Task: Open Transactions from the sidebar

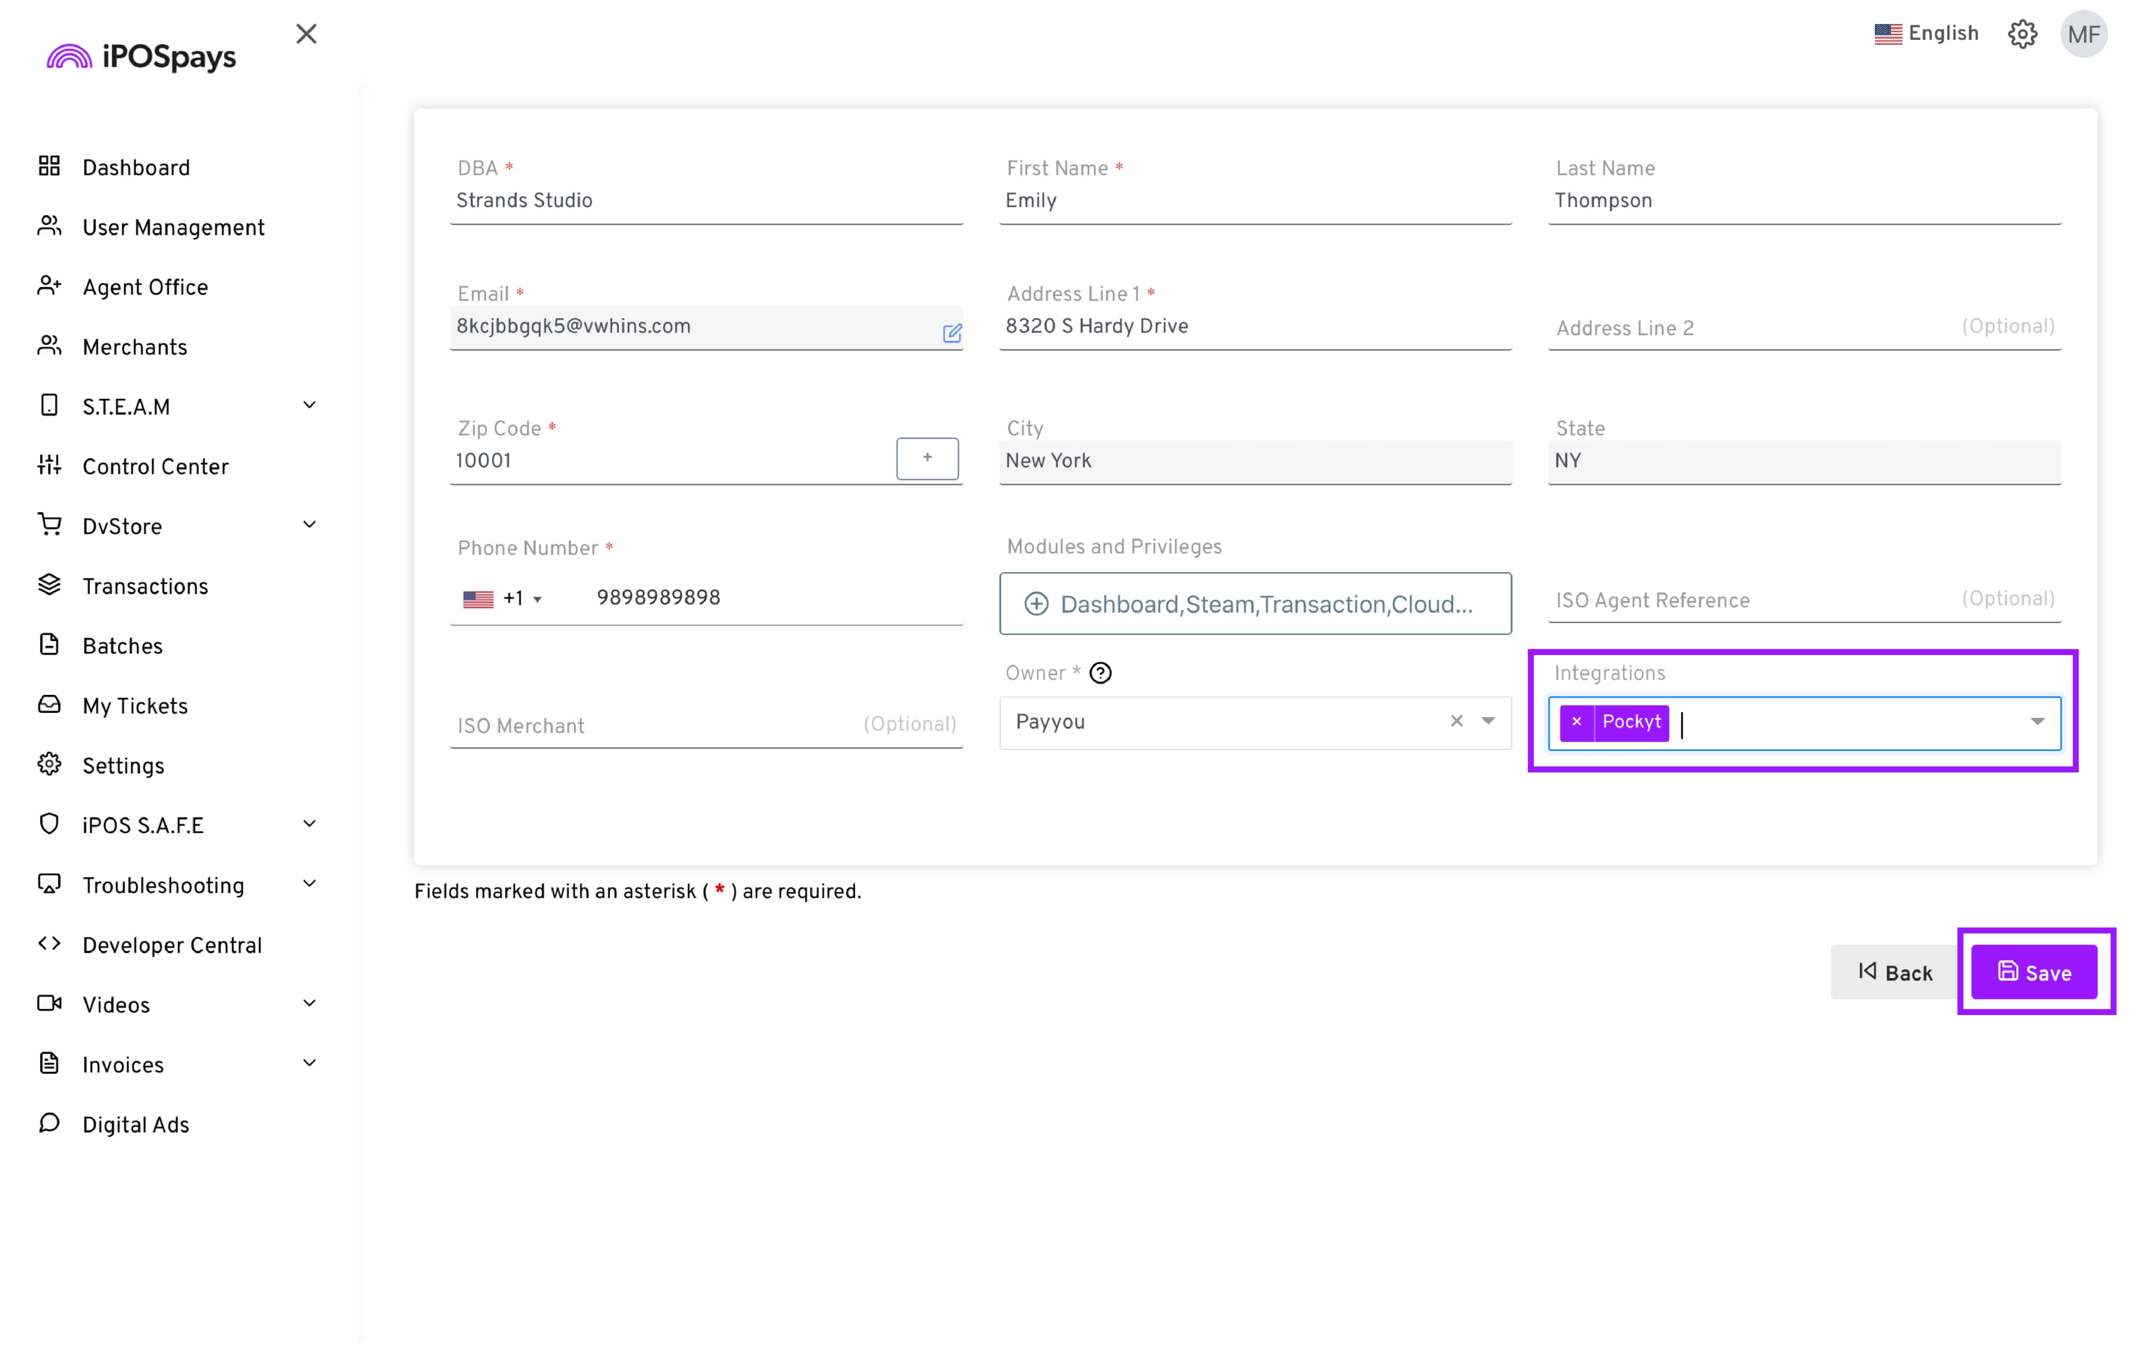Action: (x=145, y=587)
